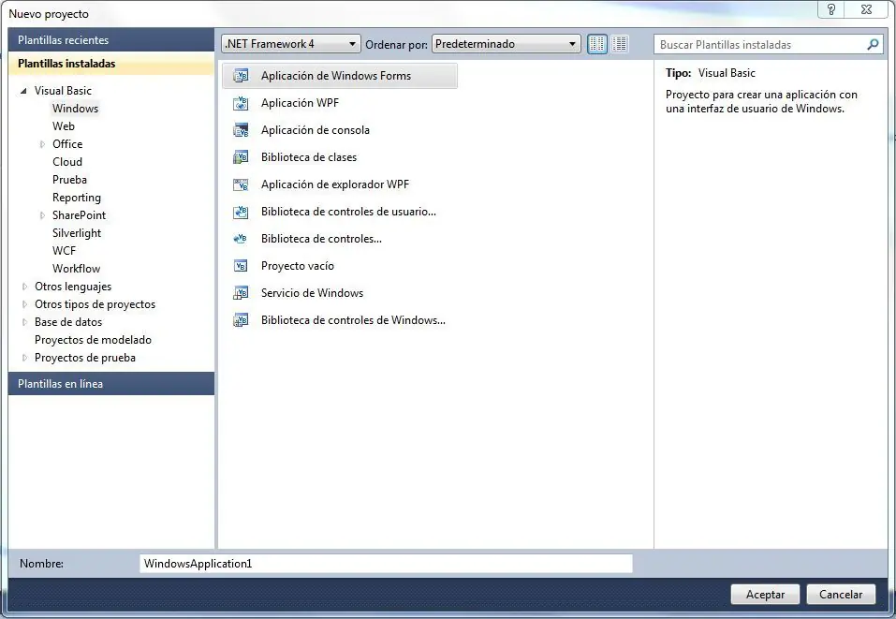Select the Aplicación de consola template name
The height and width of the screenshot is (619, 896).
tap(316, 130)
